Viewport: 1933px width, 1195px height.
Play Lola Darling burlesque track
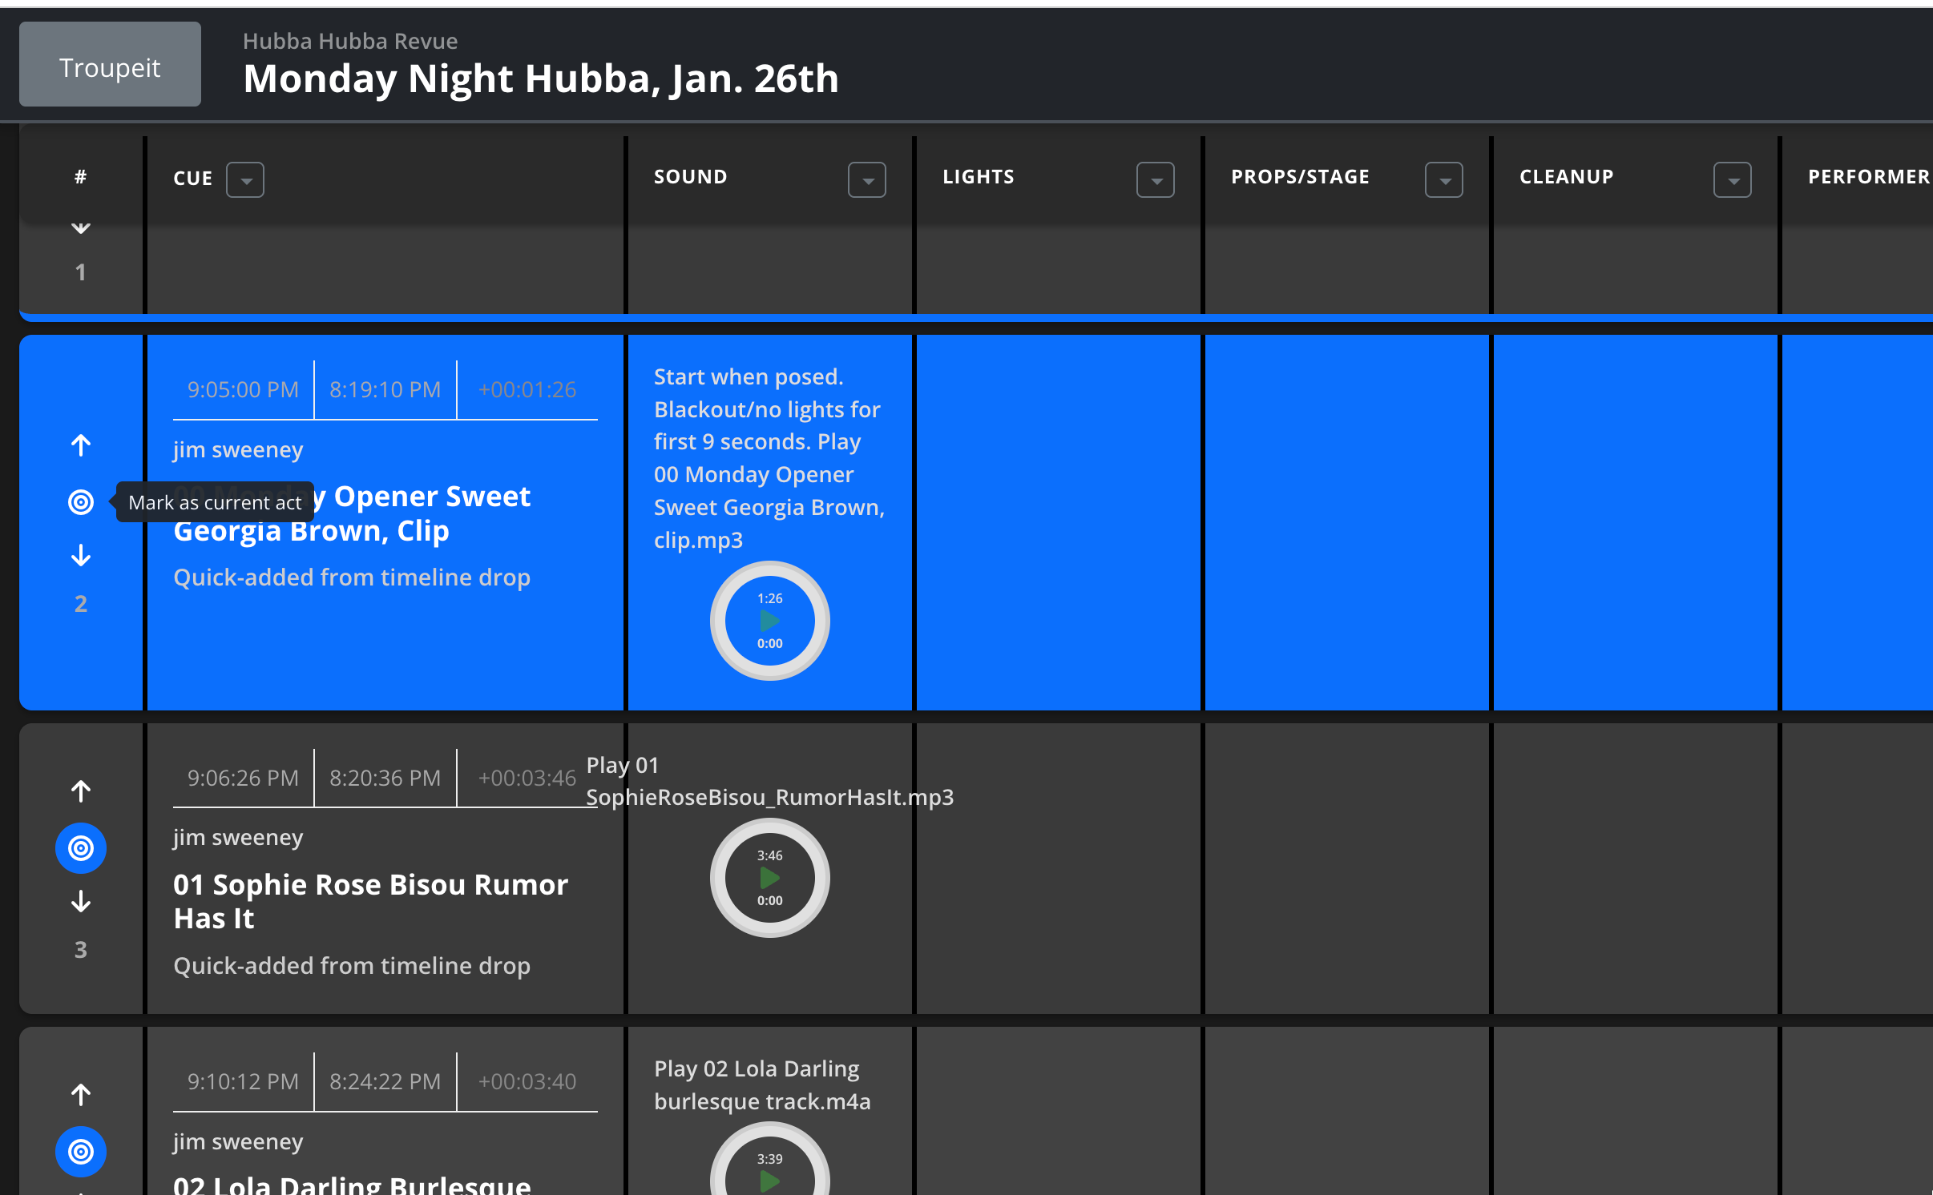769,1180
